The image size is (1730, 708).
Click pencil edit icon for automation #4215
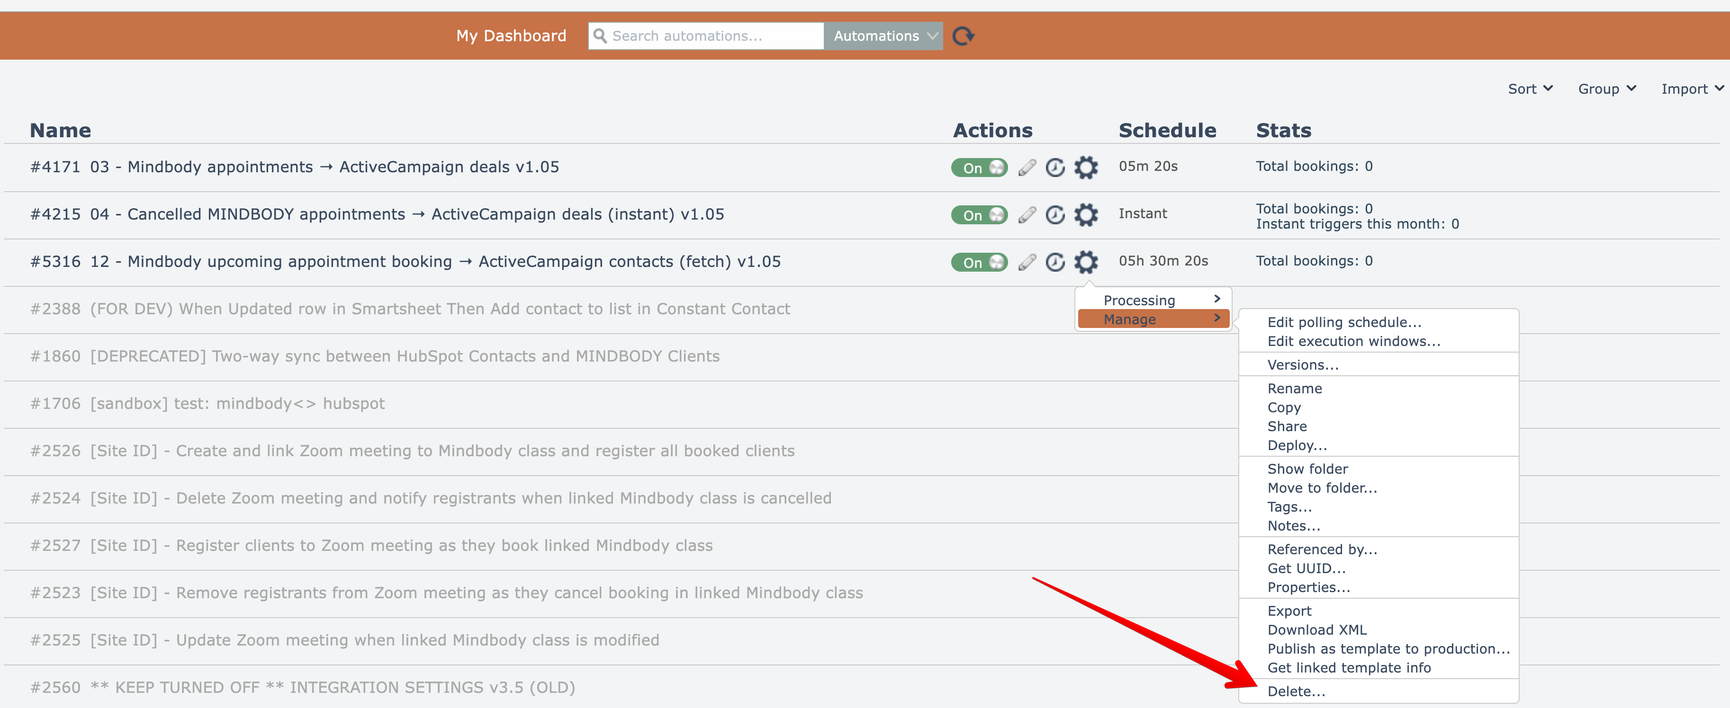(1026, 215)
